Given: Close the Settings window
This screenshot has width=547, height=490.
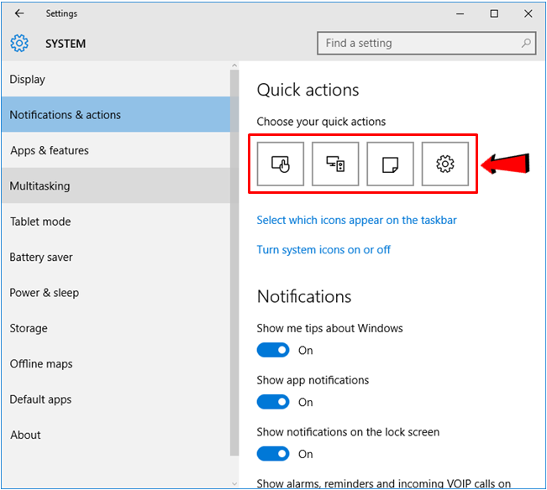Looking at the screenshot, I should [x=529, y=13].
